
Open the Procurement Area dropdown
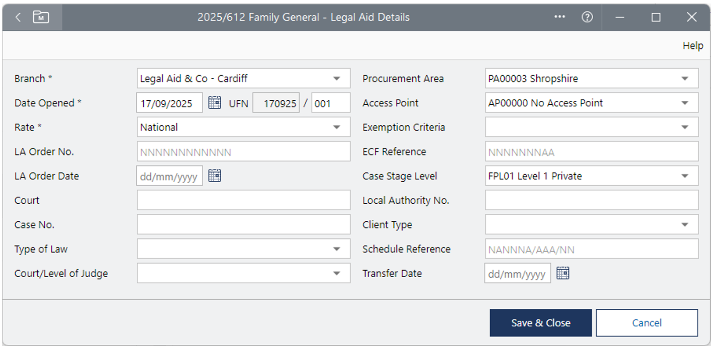[x=684, y=78]
